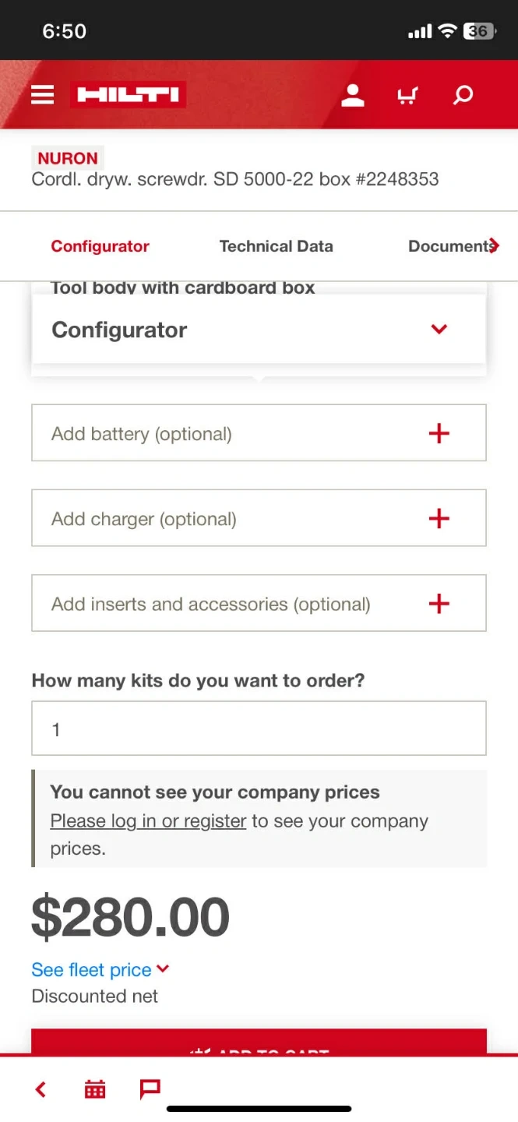The image size is (518, 1122).
Task: Switch to the Technical Data tab
Action: point(276,246)
